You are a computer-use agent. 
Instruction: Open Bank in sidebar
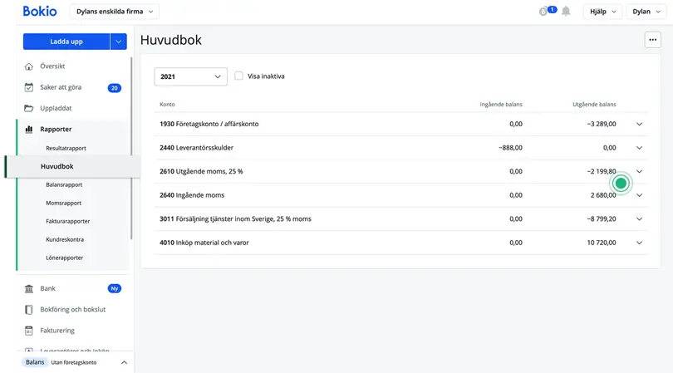click(x=47, y=288)
